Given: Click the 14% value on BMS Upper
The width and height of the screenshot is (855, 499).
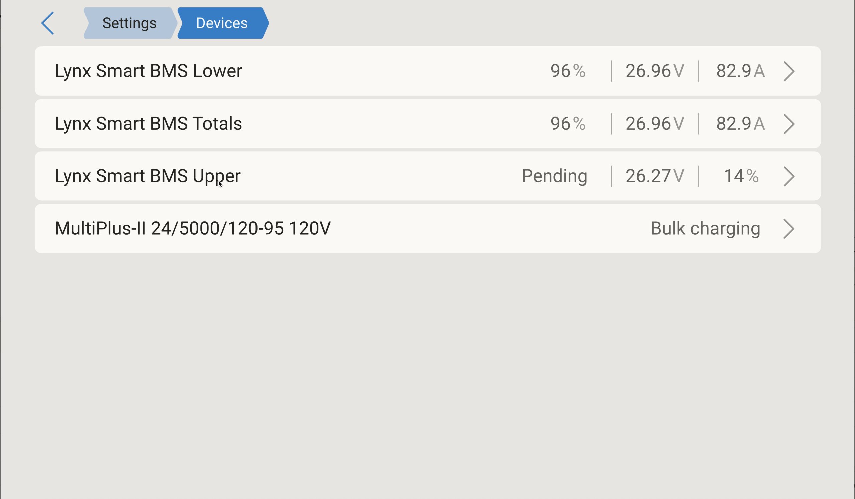Looking at the screenshot, I should 741,176.
